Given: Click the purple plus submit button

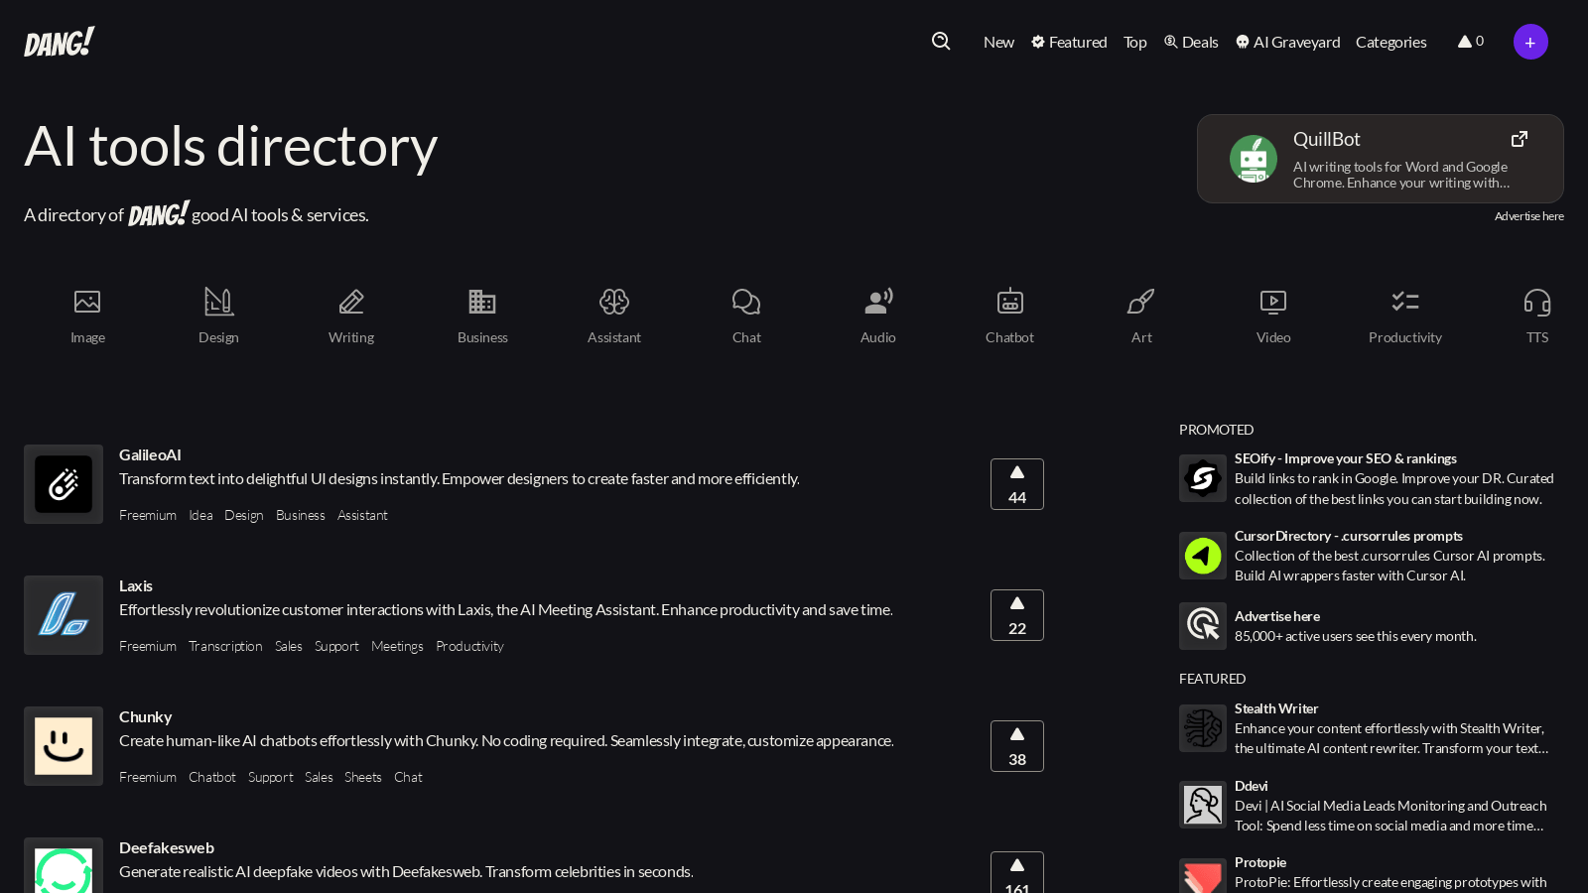Looking at the screenshot, I should 1530,42.
